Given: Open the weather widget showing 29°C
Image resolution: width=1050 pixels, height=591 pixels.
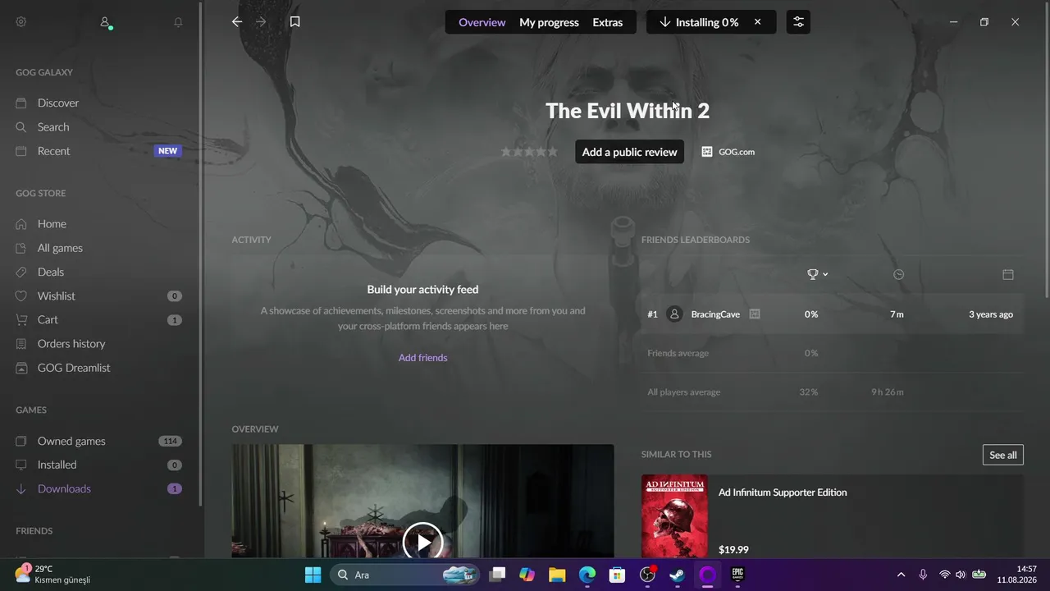Looking at the screenshot, I should point(52,575).
